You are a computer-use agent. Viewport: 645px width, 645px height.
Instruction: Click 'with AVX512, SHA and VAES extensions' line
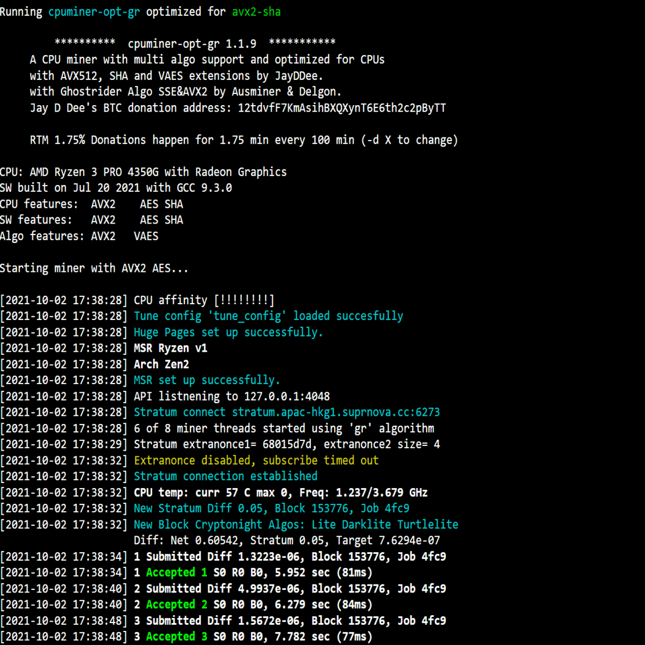pos(177,76)
